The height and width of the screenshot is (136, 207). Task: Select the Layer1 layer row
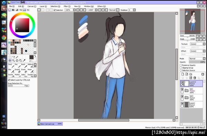tap(191, 105)
